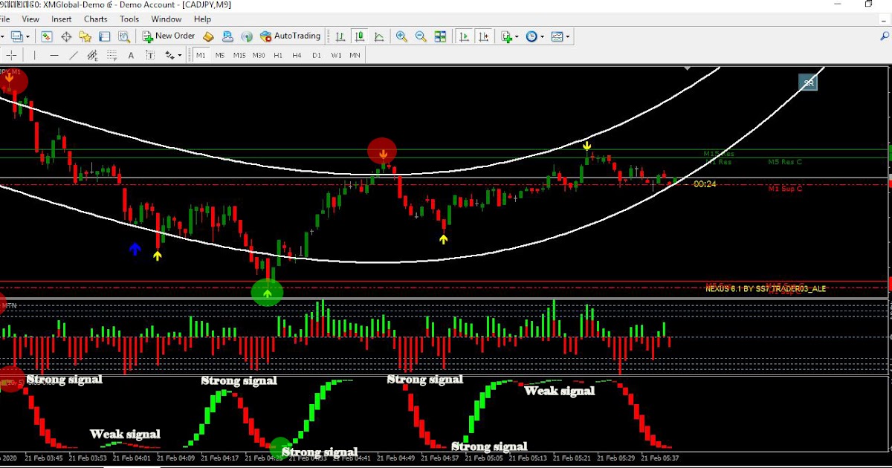Image resolution: width=892 pixels, height=468 pixels.
Task: Open the chart Templates dropdown
Action: 567,36
